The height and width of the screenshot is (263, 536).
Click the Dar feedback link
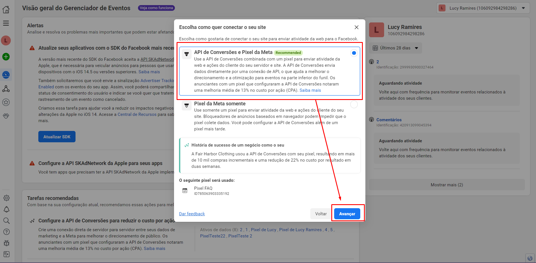coord(192,214)
